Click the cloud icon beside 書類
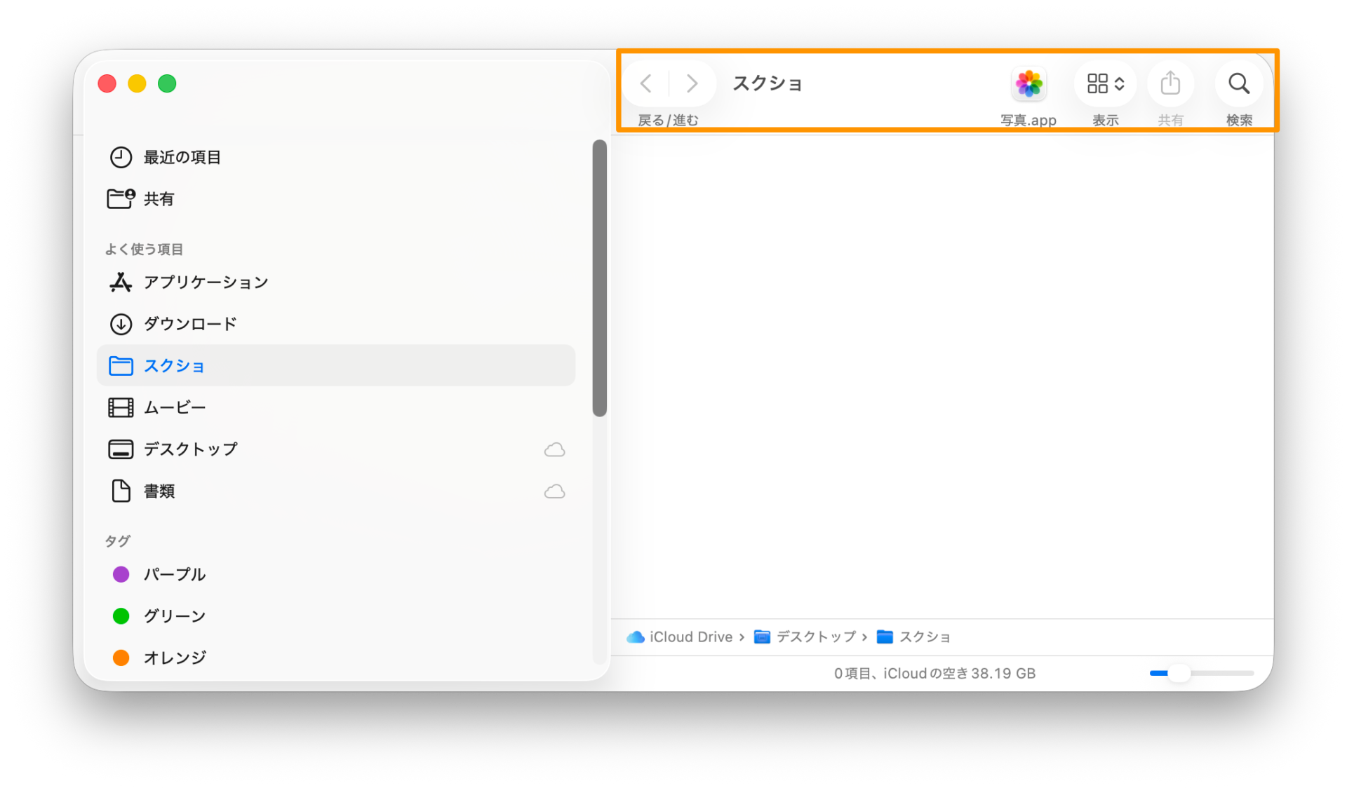 click(x=554, y=491)
